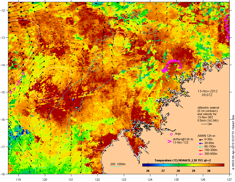Click latitude axis label -14

point(3,65)
